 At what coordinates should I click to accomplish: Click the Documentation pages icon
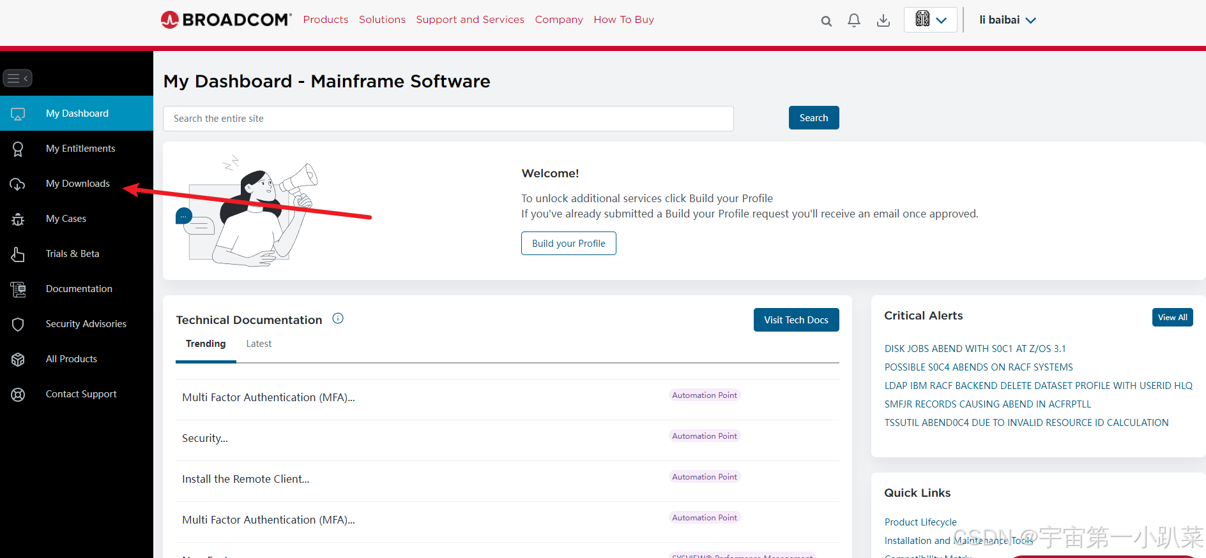coord(18,290)
